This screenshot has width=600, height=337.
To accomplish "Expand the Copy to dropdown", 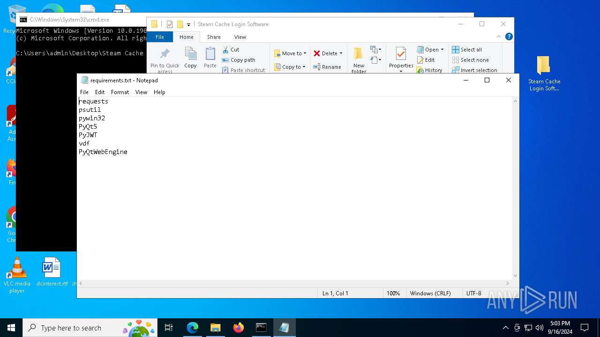I will click(x=304, y=67).
